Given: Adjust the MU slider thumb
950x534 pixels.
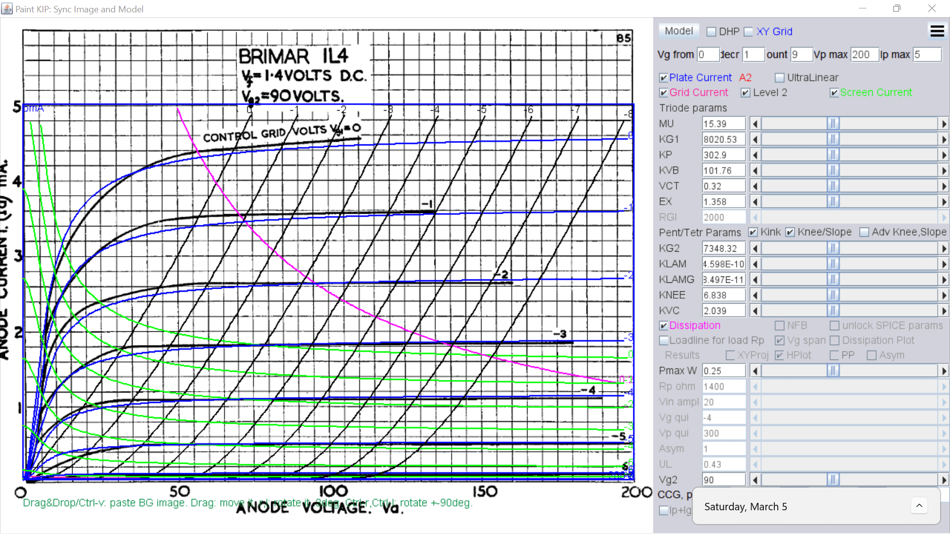Looking at the screenshot, I should (x=833, y=124).
